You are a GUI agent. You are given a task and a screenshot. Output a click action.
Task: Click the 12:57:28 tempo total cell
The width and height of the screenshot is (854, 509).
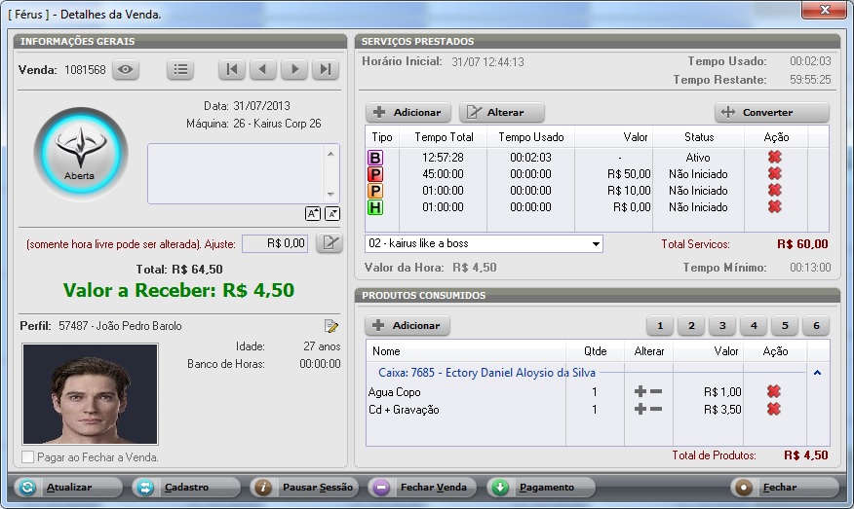pos(443,158)
